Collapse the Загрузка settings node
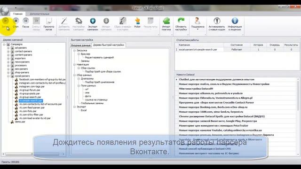Image resolution: width=301 pixels, height=169 pixels. coord(74,50)
